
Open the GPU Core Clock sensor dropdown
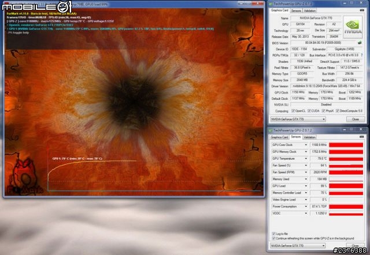coord(306,145)
